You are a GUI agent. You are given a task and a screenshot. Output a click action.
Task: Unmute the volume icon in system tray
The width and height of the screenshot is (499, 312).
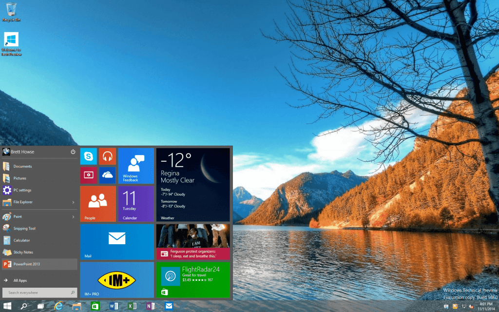pyautogui.click(x=471, y=306)
